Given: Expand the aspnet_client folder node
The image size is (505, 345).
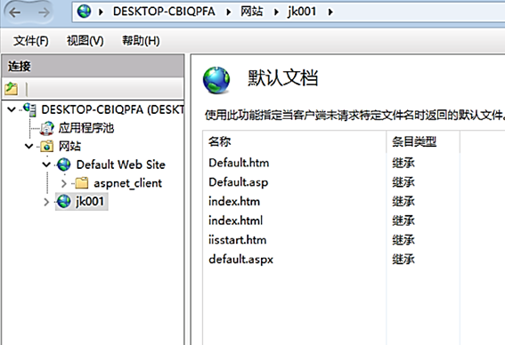Looking at the screenshot, I should click(x=63, y=183).
